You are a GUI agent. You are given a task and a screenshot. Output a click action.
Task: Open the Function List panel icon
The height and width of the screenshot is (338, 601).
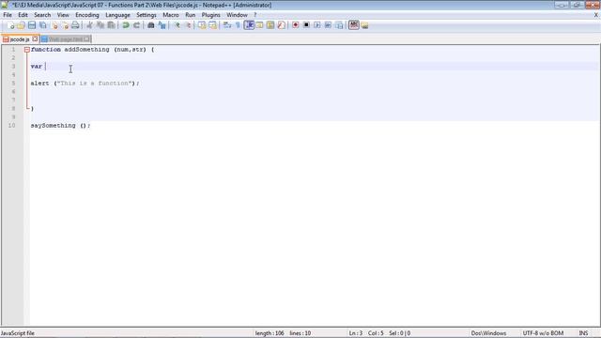[281, 25]
